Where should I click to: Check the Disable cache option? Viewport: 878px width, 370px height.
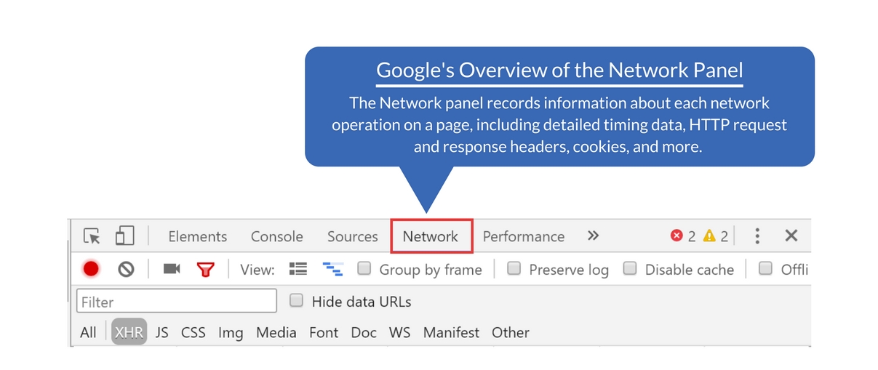(x=631, y=268)
